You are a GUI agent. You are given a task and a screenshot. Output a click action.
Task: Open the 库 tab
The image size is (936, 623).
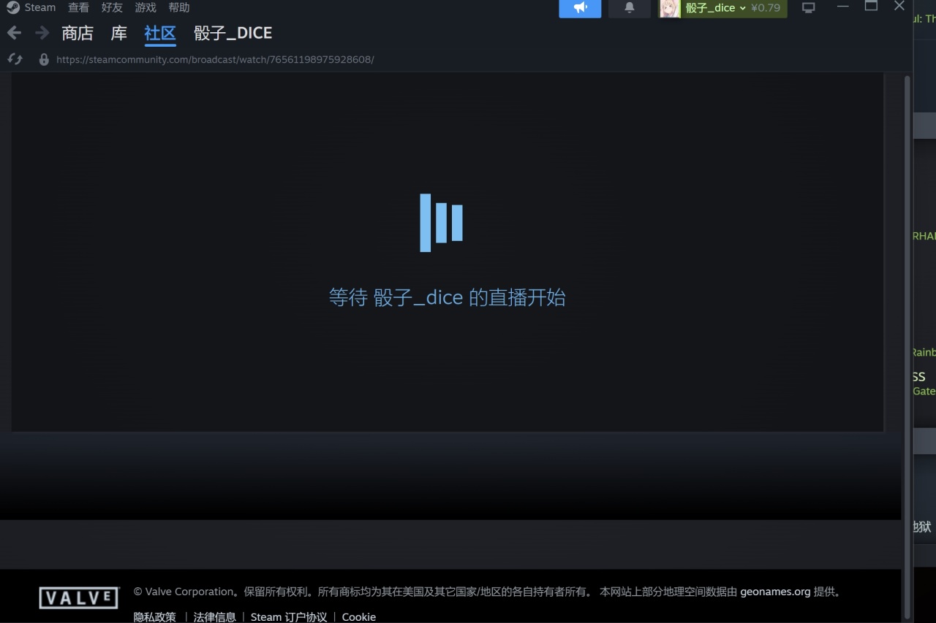[x=118, y=33]
